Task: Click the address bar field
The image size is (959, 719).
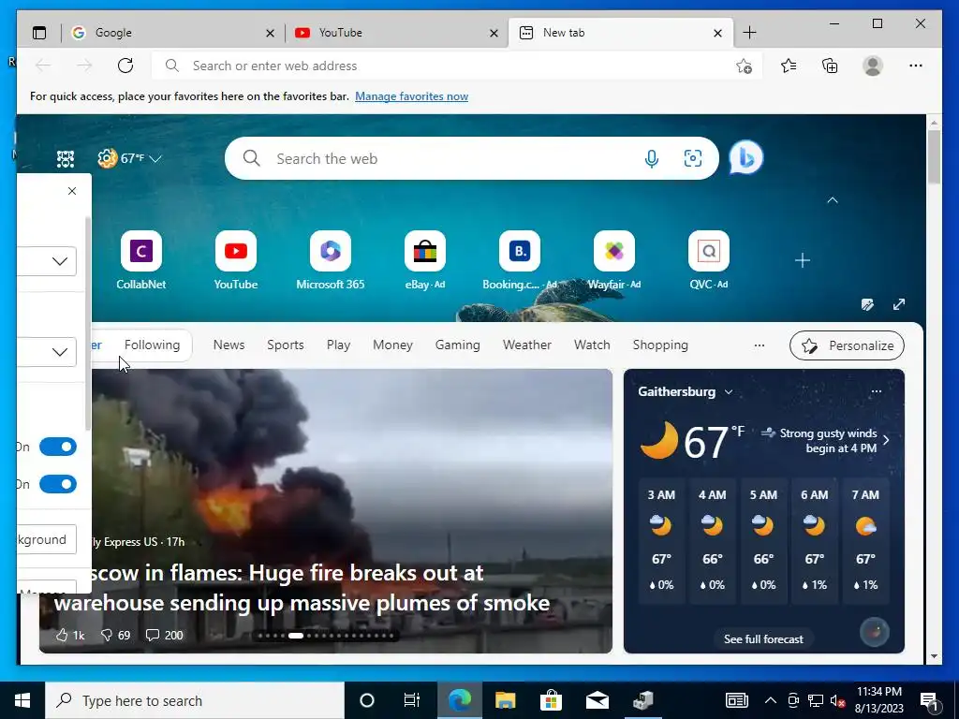Action: pos(457,66)
